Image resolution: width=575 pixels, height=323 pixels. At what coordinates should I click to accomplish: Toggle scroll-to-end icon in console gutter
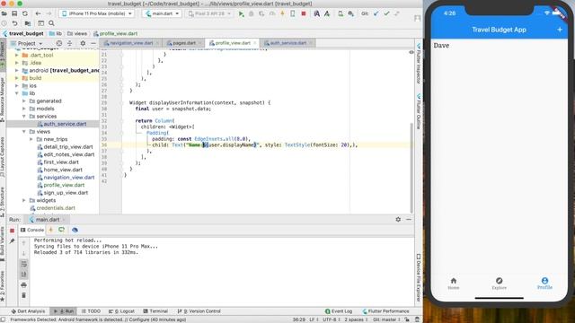(x=24, y=275)
